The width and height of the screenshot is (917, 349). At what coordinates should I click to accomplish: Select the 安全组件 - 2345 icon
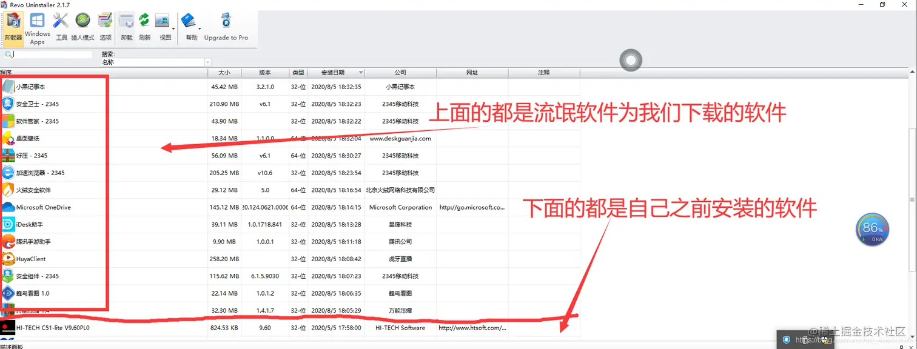(x=8, y=276)
